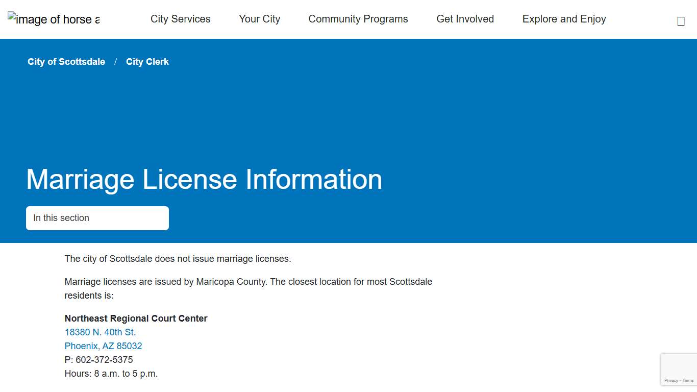Click Northeast Regional Court Center text
The image size is (697, 392).
[136, 318]
